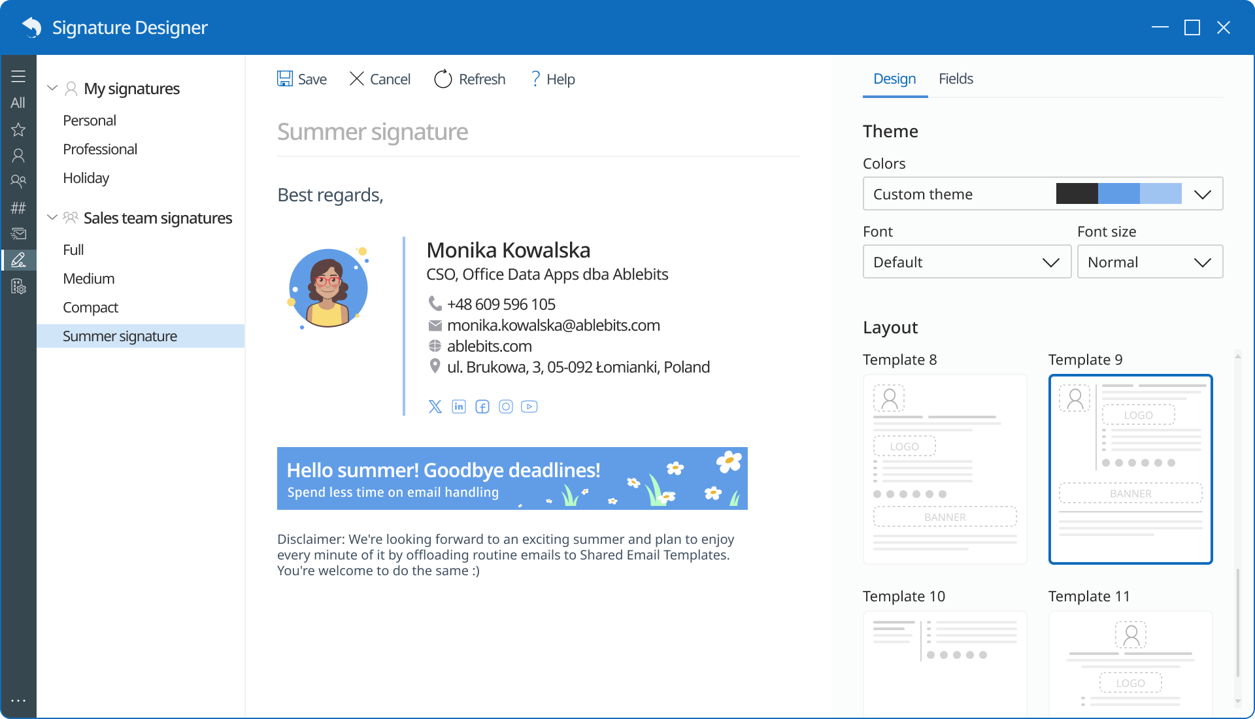1255x719 pixels.
Task: Select Template 9 layout
Action: tap(1130, 469)
